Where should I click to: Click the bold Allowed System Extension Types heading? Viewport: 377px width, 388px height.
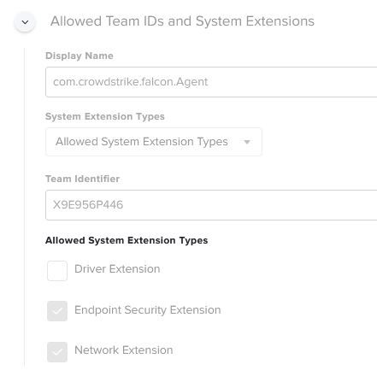127,240
